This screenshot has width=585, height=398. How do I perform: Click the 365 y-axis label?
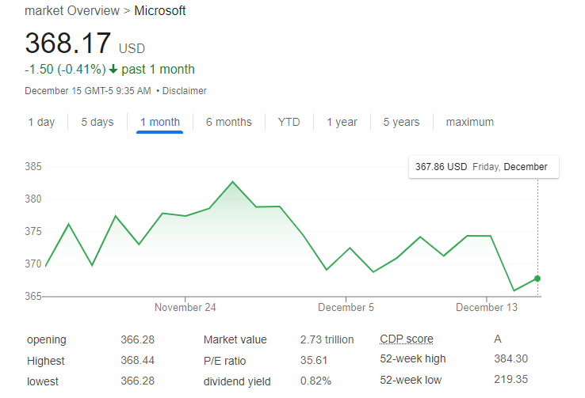coord(33,296)
